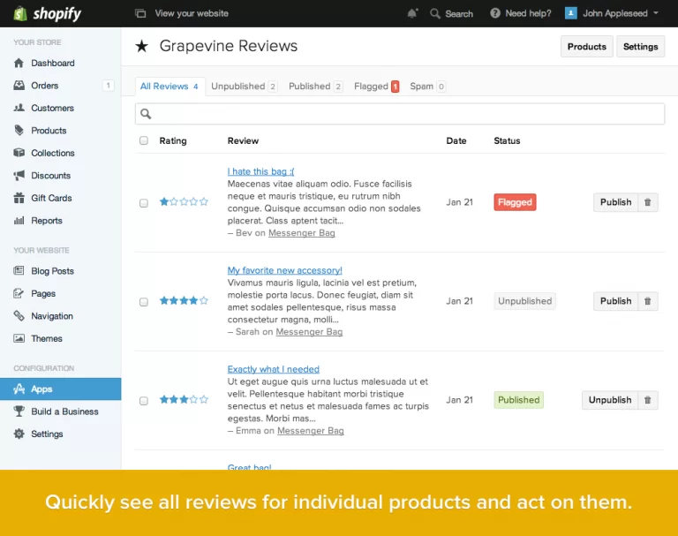Delete the 'I hate this bag' review
678x536 pixels.
648,202
